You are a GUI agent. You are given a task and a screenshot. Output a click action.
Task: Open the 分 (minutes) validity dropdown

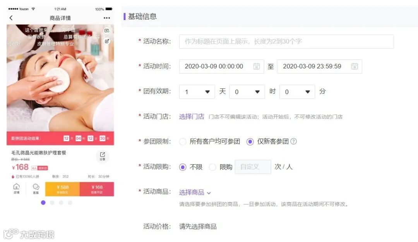(297, 92)
